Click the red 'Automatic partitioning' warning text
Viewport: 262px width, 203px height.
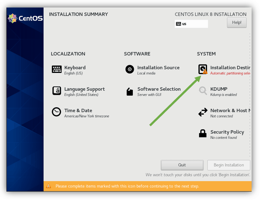(x=230, y=73)
